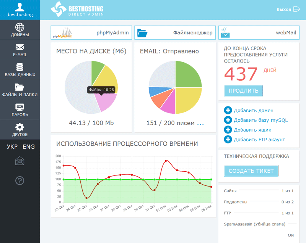306x243 pixels.
Task: Click the open-envelope icon in the sidebar
Action: tap(20, 161)
